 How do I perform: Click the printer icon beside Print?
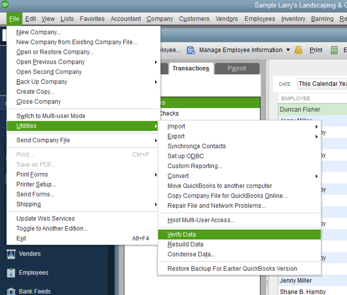(x=298, y=50)
